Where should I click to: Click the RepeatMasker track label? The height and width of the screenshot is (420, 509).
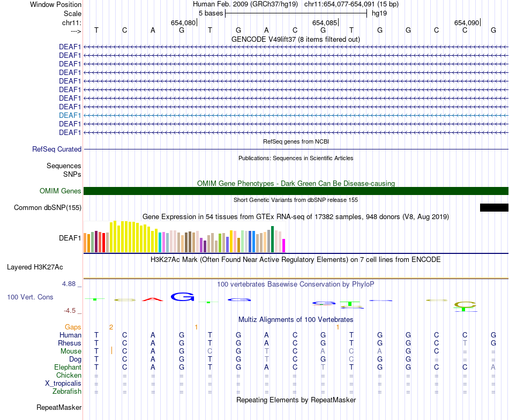tap(59, 407)
